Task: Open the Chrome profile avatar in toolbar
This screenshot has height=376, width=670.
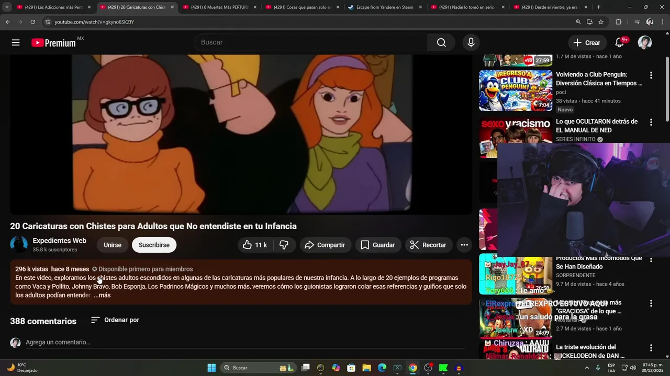Action: pyautogui.click(x=650, y=22)
